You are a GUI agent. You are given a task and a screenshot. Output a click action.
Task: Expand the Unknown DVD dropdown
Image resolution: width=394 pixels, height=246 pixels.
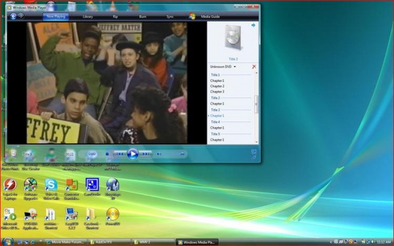[223, 67]
